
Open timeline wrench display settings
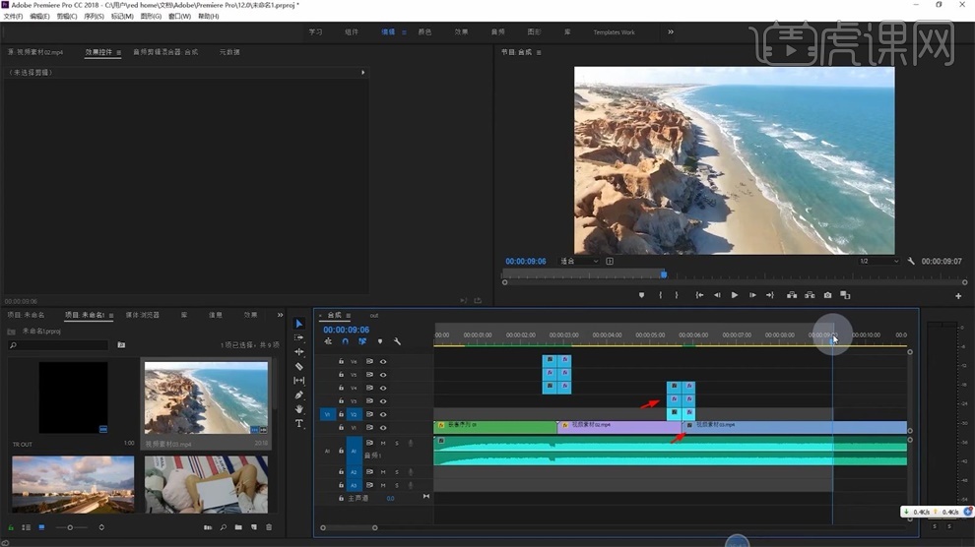[x=397, y=341]
